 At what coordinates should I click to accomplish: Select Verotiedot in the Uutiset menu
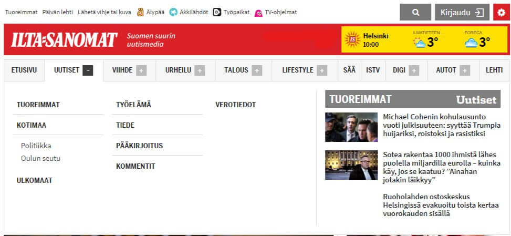click(x=236, y=105)
